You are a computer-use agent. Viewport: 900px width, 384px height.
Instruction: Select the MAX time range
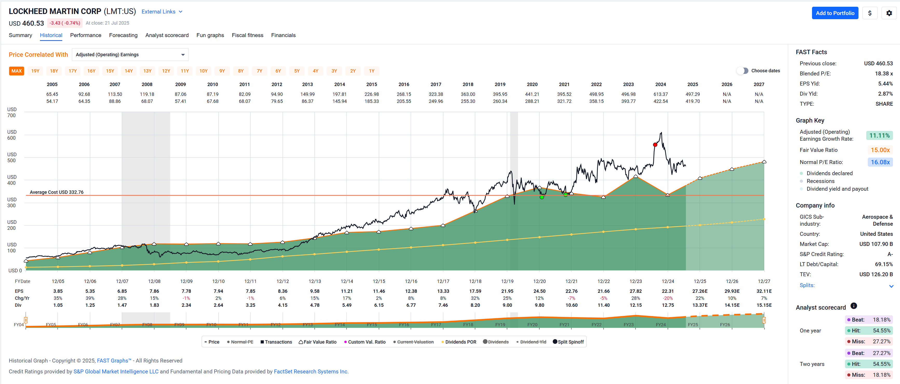coord(16,71)
